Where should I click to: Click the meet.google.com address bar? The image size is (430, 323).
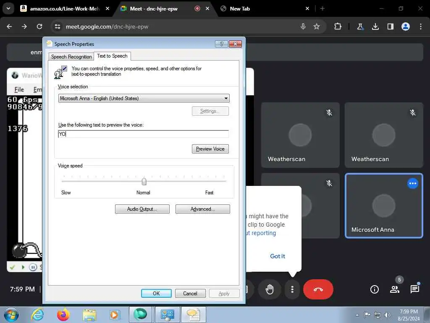click(176, 26)
